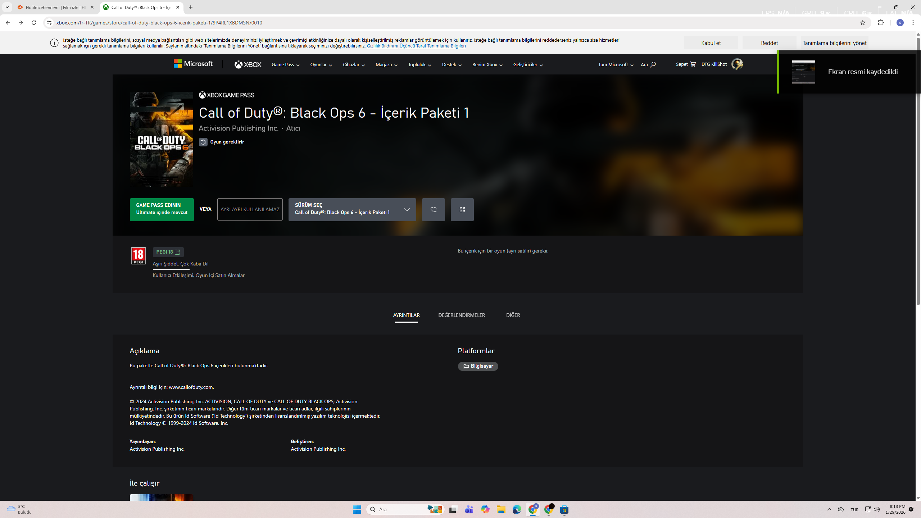Open the DTG KillShot profile avatar

(737, 64)
